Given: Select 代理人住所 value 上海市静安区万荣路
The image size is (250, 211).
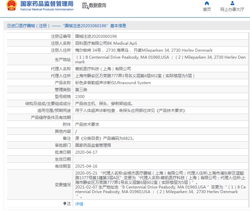Looking at the screenshot, I should coord(135,76).
